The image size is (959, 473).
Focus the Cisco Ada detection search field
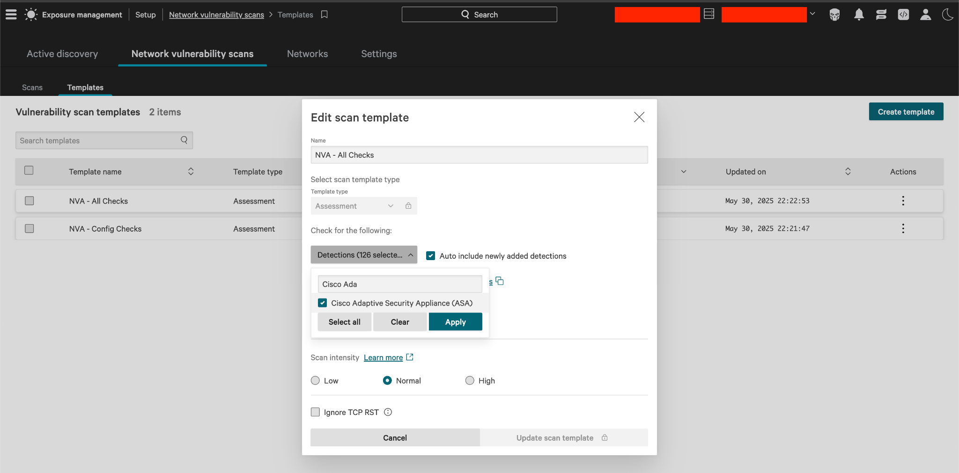coord(400,284)
